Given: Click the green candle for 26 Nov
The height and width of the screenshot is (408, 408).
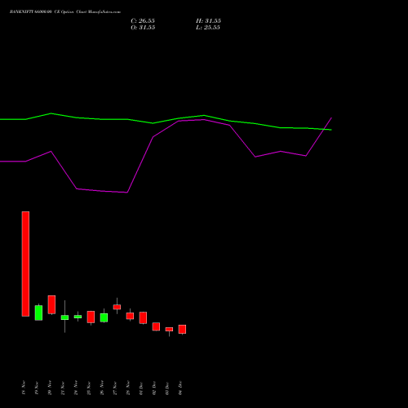Looking at the screenshot, I should [104, 317].
